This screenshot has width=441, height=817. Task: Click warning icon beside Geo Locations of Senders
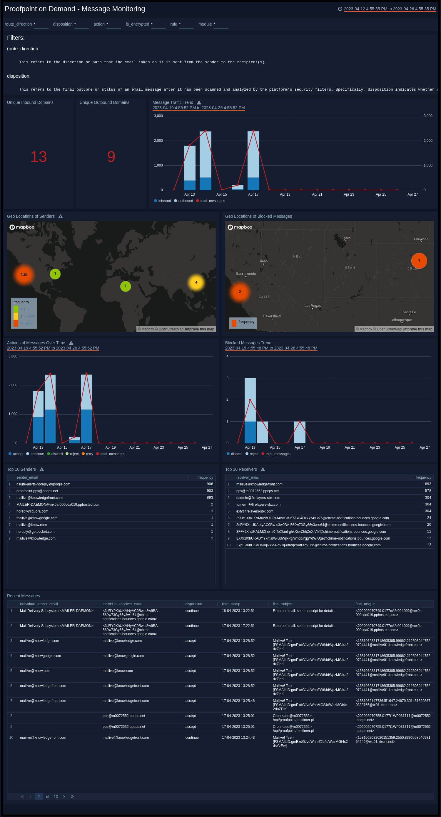pyautogui.click(x=61, y=216)
